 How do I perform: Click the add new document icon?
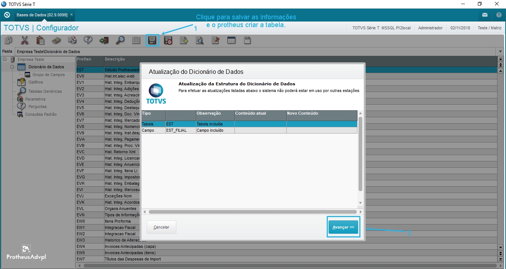(x=184, y=40)
